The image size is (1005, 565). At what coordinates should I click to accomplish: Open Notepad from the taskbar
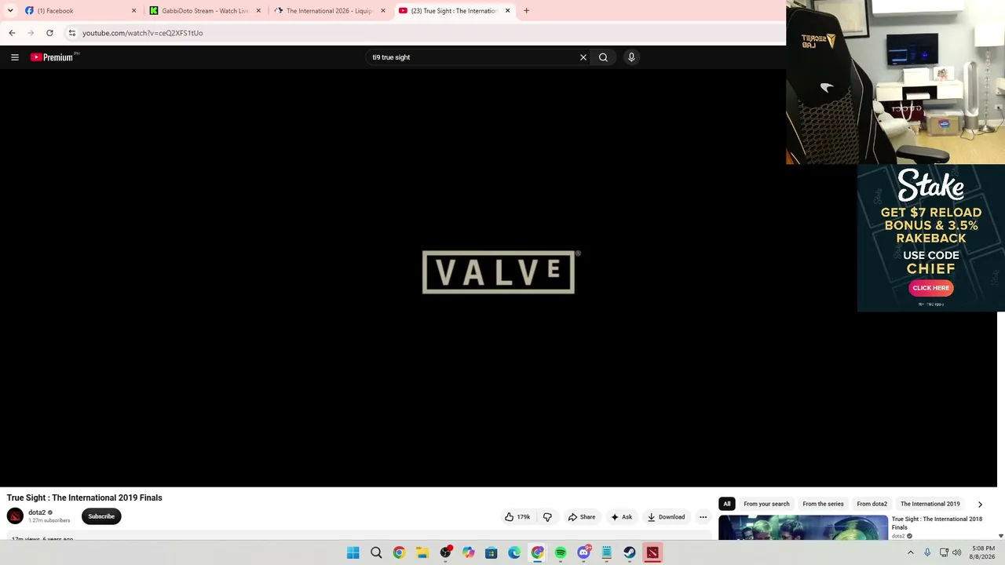pos(606,552)
